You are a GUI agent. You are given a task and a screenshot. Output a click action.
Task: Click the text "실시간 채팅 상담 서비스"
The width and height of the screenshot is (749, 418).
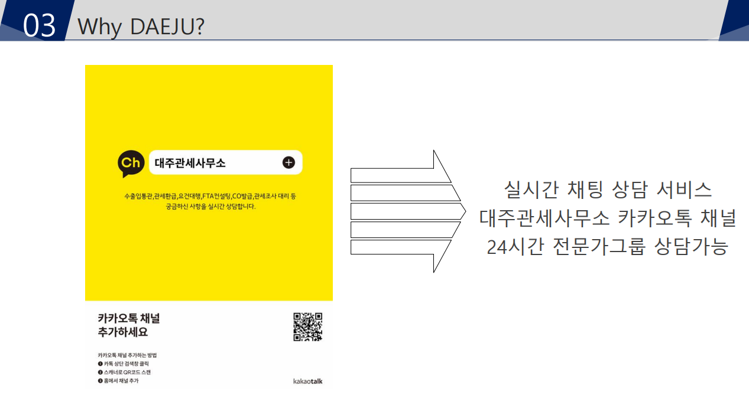(608, 190)
